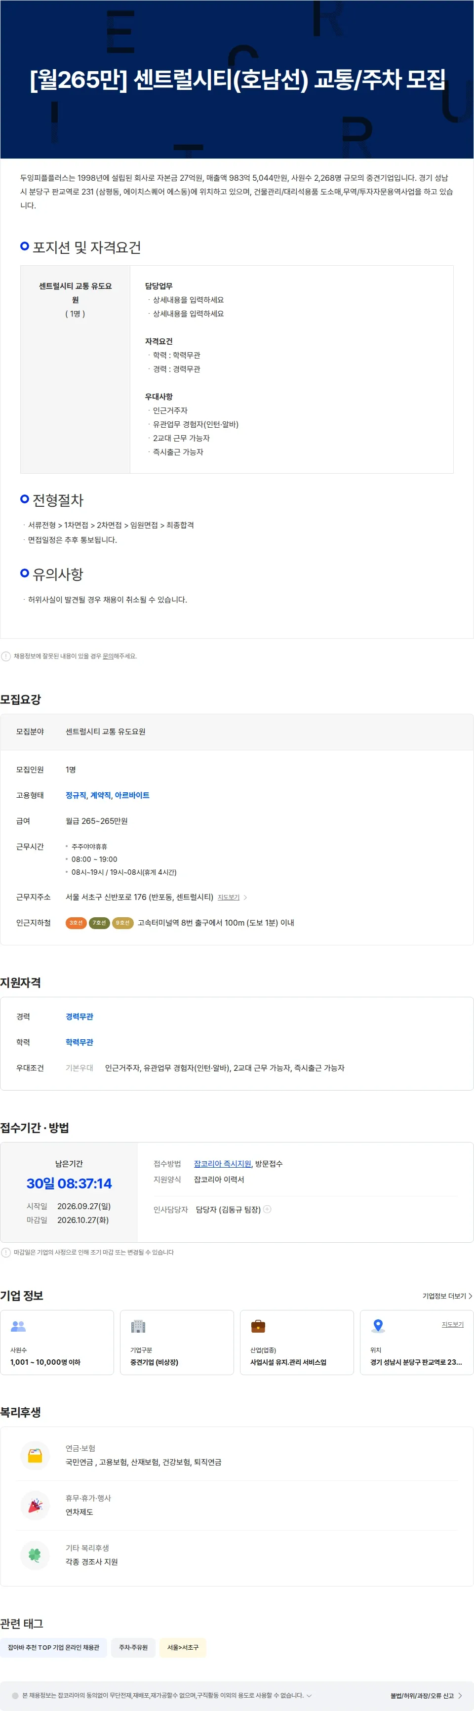The width and height of the screenshot is (474, 1711).
Task: Click 중견기업 (비상장) text
Action: pos(154,1362)
